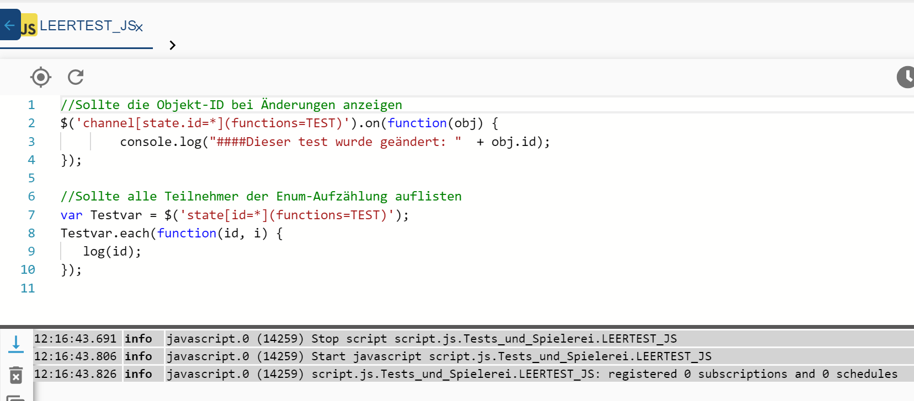Expand the tab list chevron arrow
Image resolution: width=914 pixels, height=401 pixels.
pyautogui.click(x=173, y=45)
